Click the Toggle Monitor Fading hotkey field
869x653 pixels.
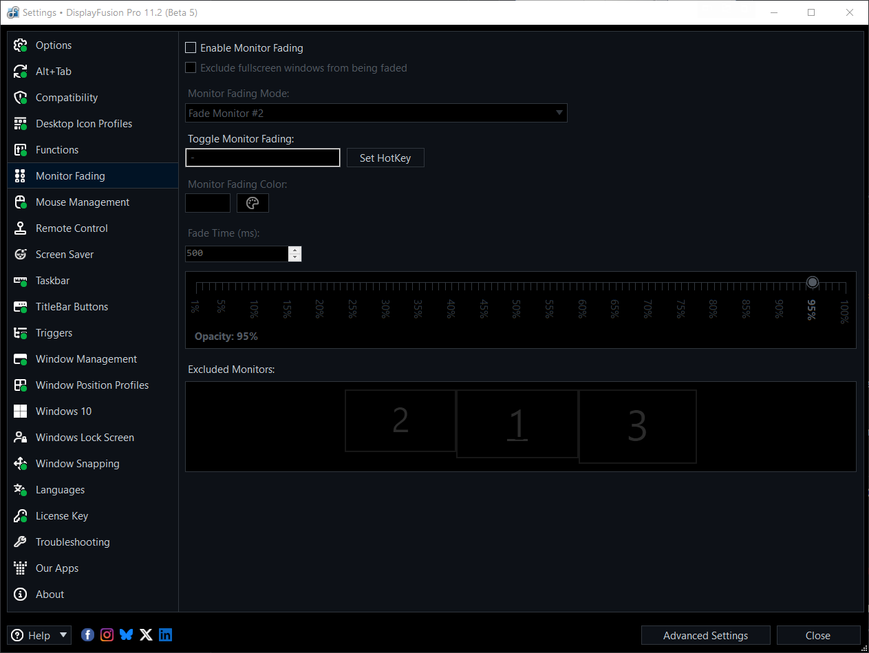coord(263,158)
